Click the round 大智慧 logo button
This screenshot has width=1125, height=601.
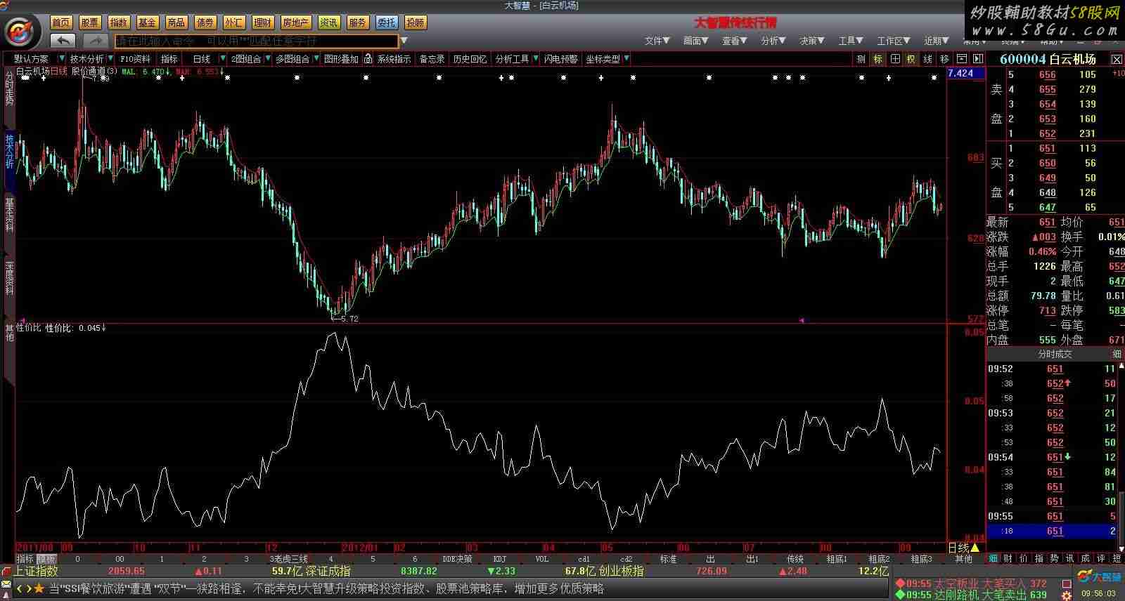pos(22,32)
